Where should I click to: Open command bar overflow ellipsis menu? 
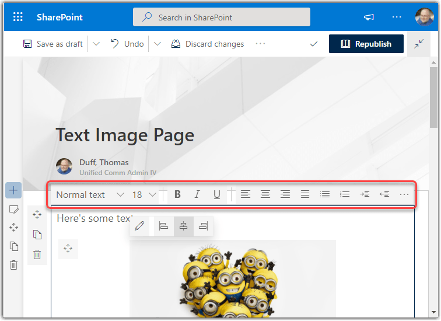click(260, 44)
